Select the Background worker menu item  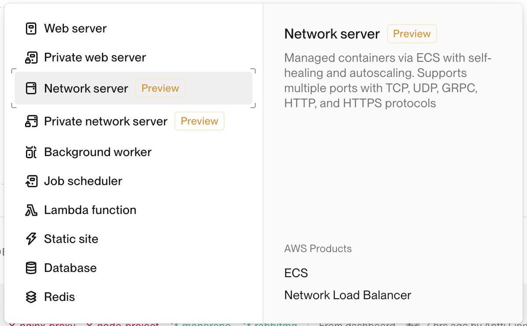97,152
